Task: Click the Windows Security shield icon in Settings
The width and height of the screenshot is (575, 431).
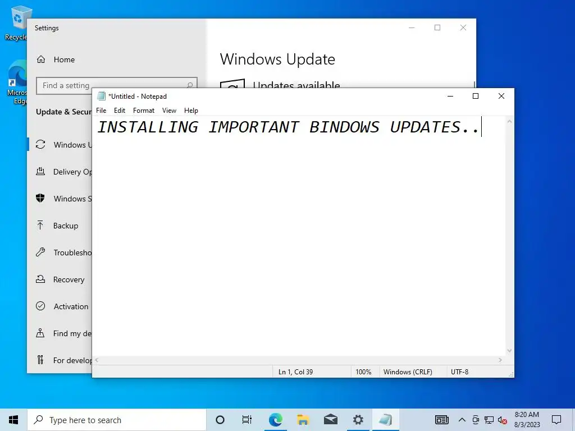Action: [x=40, y=198]
